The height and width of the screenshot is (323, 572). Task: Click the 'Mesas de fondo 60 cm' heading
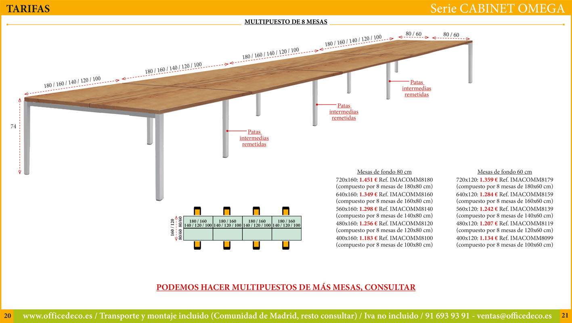pos(505,172)
